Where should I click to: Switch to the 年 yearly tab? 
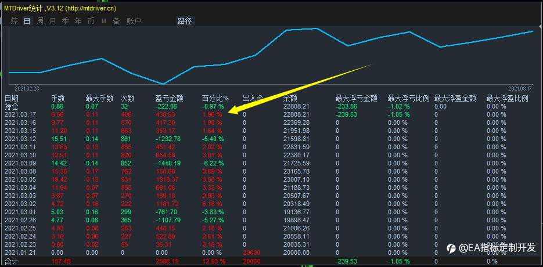pyautogui.click(x=78, y=21)
